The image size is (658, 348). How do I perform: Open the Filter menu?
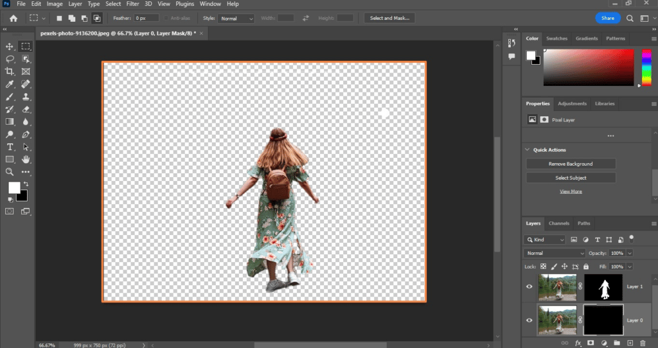(x=132, y=4)
